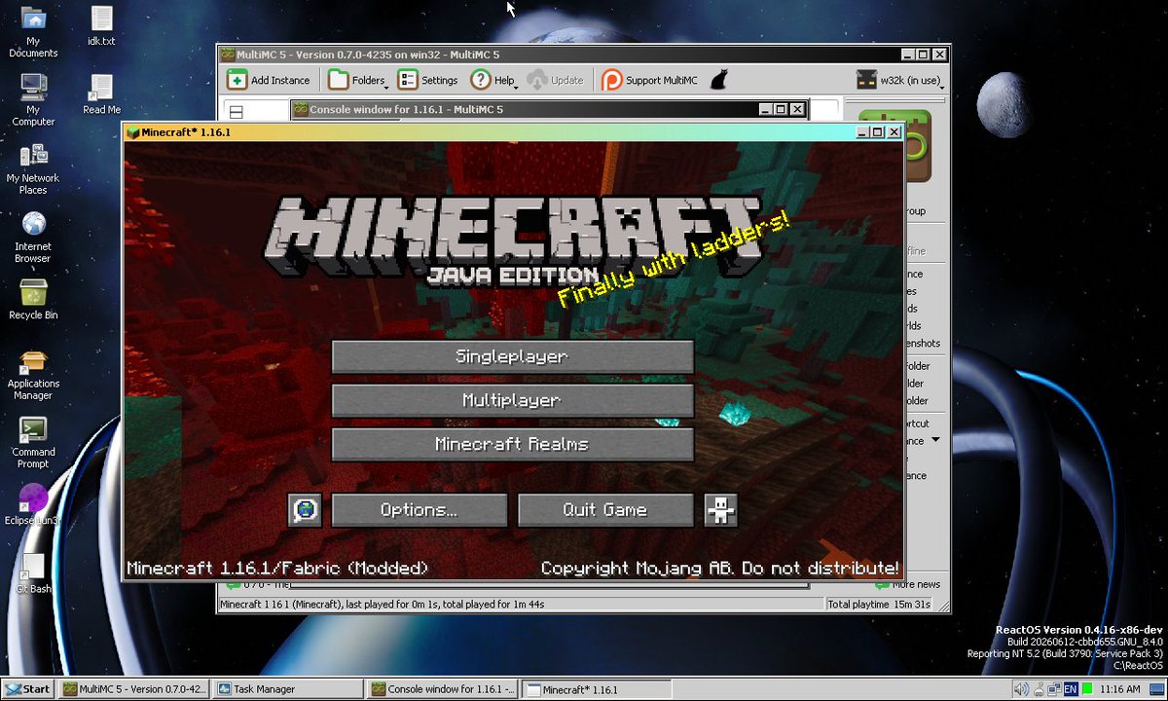Click the Minecraft window title bar icon
The image size is (1168, 701).
pos(133,131)
